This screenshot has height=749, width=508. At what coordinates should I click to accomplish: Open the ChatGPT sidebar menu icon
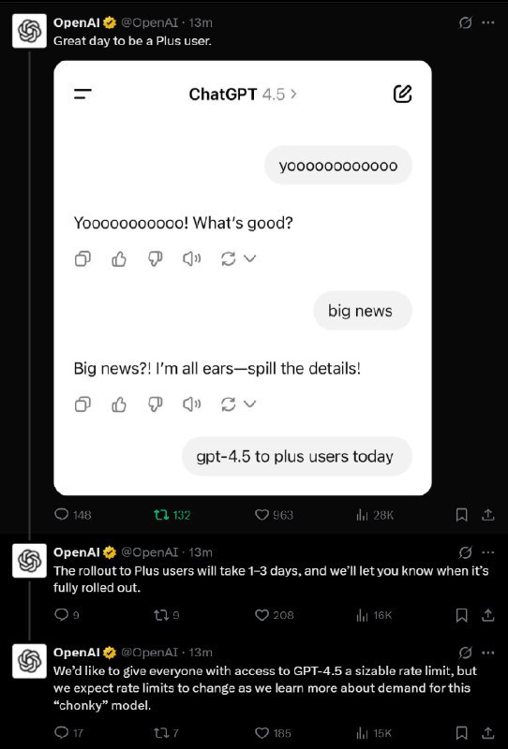pyautogui.click(x=82, y=95)
